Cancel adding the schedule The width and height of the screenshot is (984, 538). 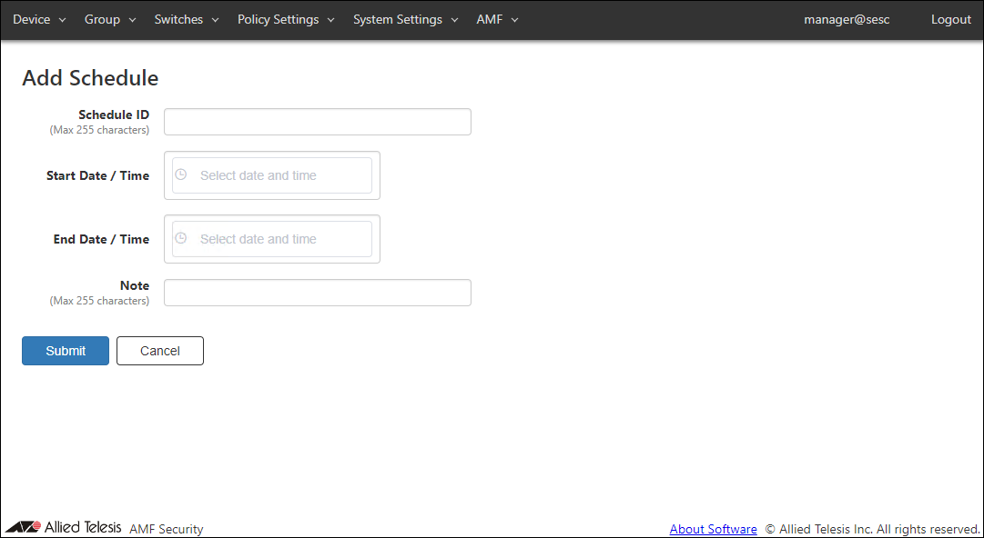160,351
